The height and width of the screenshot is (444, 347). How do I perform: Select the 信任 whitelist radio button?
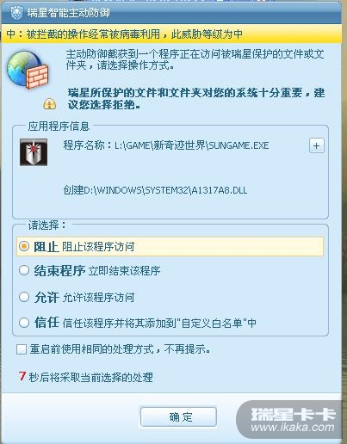click(24, 323)
